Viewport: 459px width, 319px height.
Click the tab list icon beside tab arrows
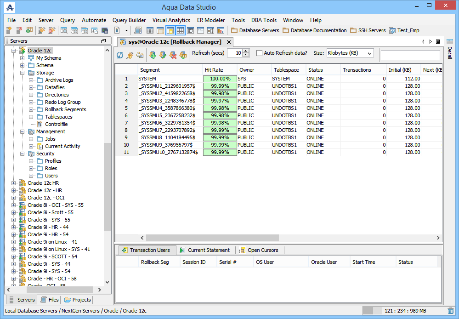pyautogui.click(x=438, y=41)
